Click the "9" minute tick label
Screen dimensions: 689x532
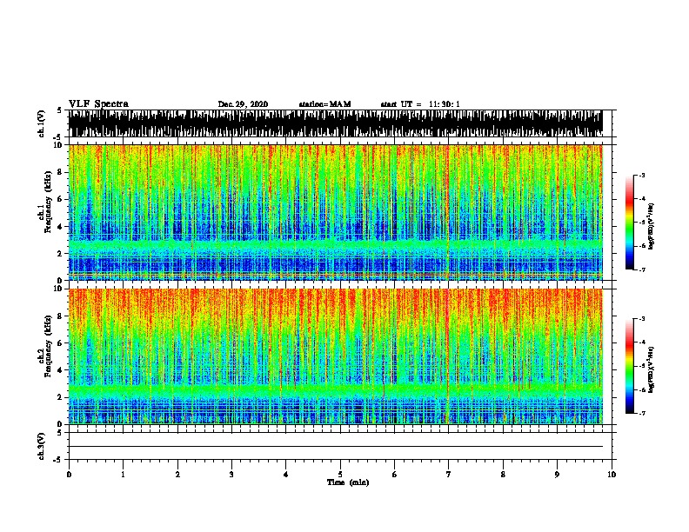(557, 475)
